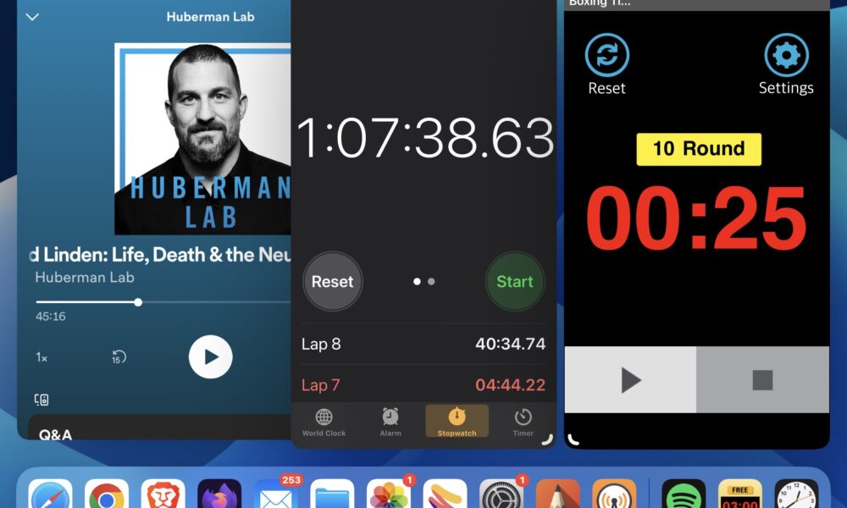
Task: Click the Spotify playback progress knob
Action: pyautogui.click(x=138, y=302)
